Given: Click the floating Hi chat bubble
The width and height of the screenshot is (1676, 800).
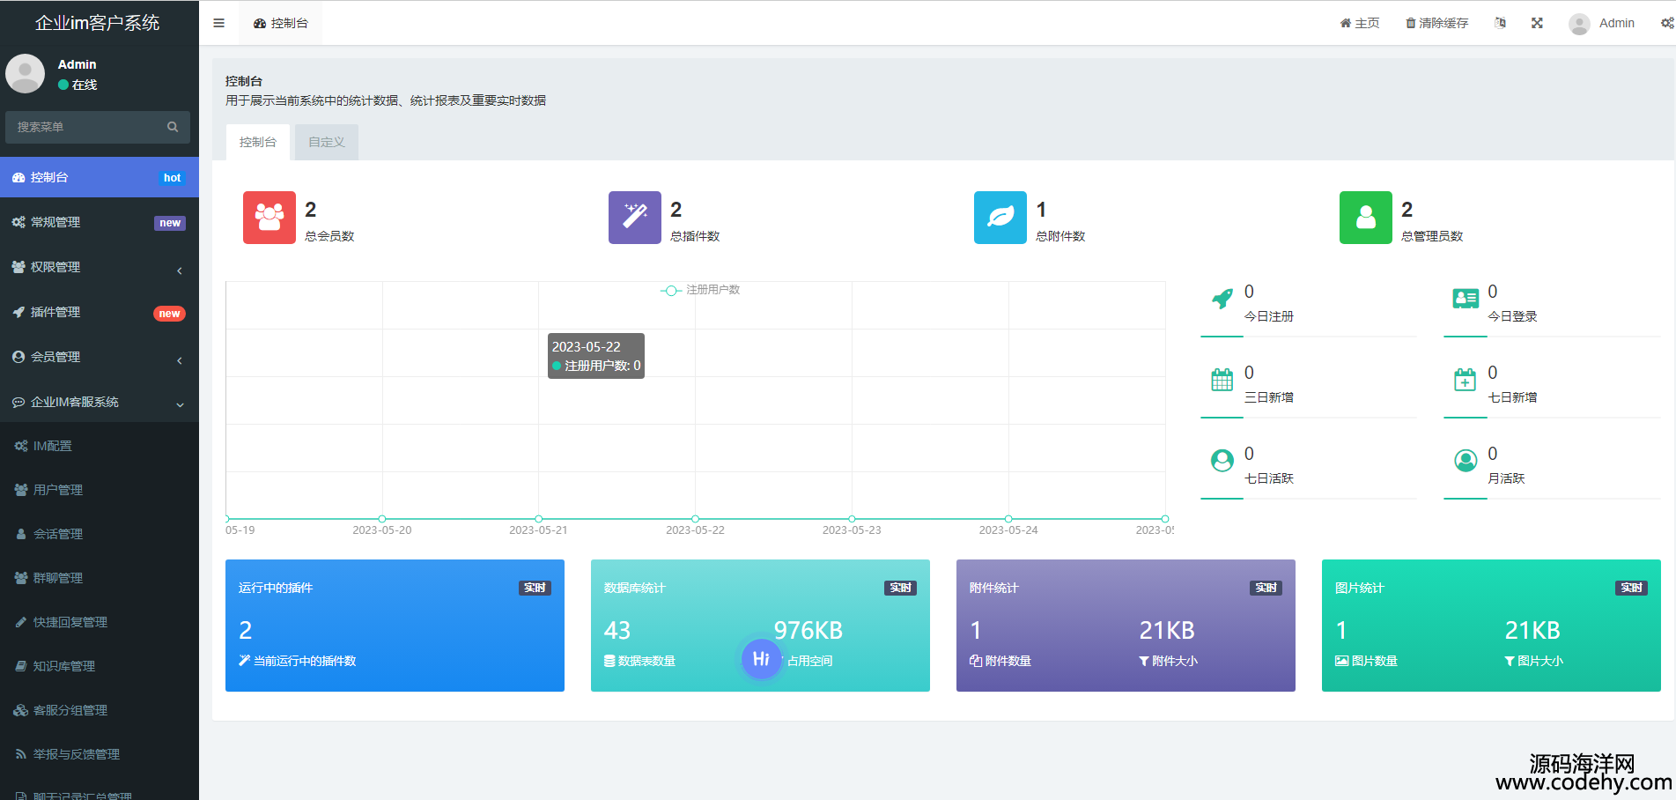Looking at the screenshot, I should coord(762,659).
